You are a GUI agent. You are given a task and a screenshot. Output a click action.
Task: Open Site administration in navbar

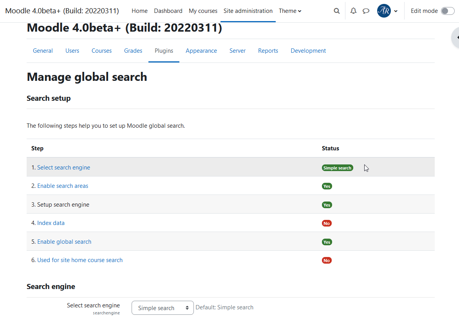248,11
